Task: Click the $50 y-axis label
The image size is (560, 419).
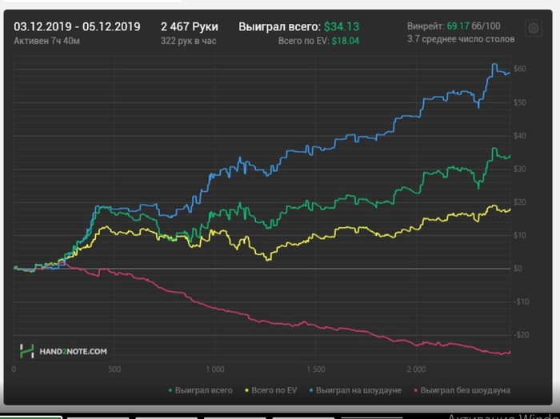Action: (520, 103)
